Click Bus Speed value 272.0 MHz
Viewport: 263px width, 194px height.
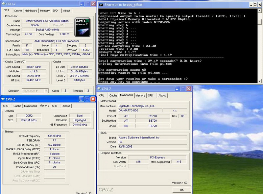pyautogui.click(x=34, y=76)
